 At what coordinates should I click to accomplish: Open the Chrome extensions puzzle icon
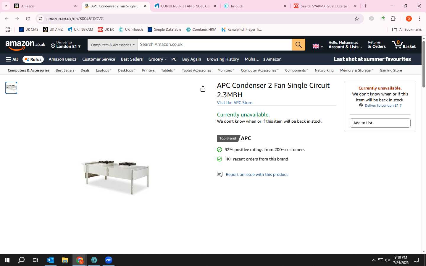coord(393,19)
